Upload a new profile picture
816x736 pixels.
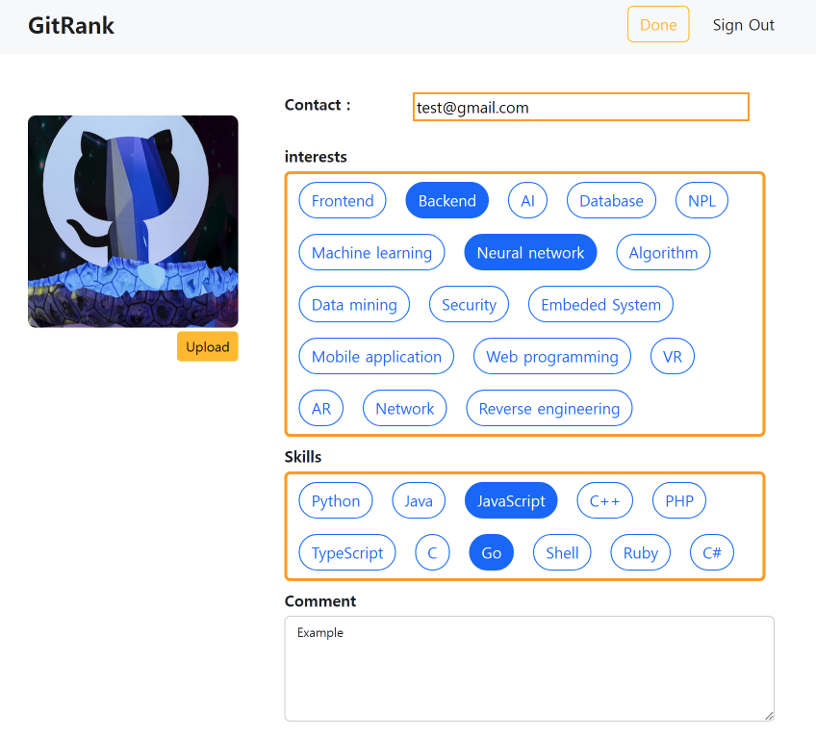(207, 346)
